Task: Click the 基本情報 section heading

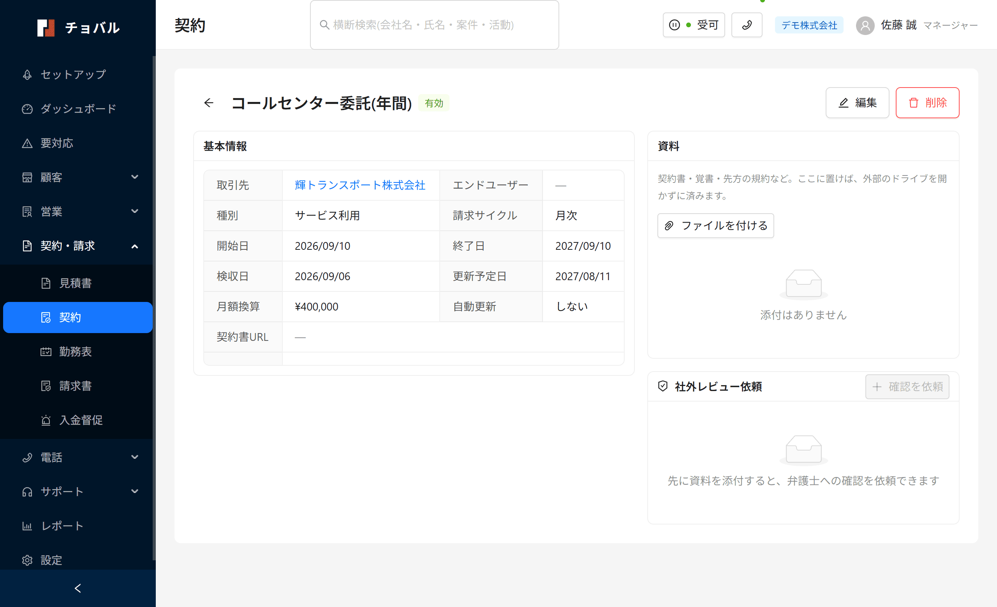Action: pos(225,146)
